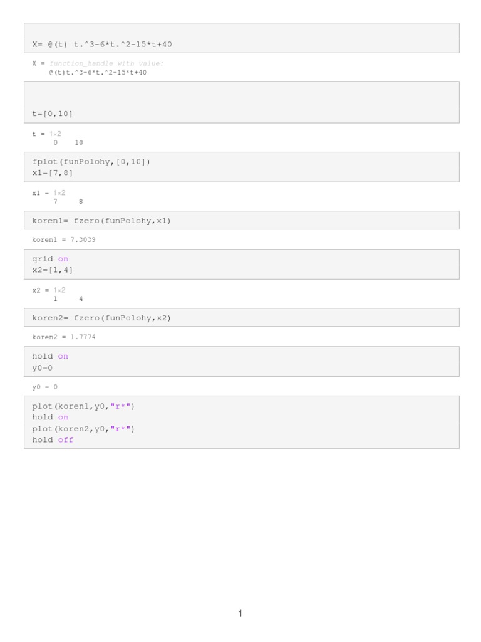Click the 'hold off' code line

[x=53, y=440]
